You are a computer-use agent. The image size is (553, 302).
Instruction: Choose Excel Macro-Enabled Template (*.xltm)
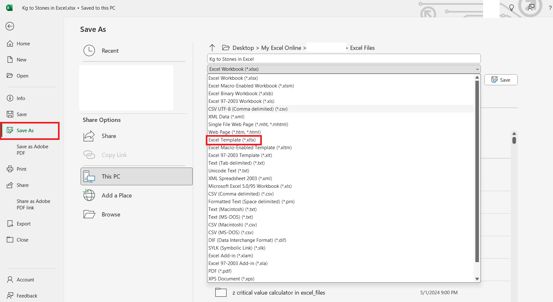click(341, 148)
